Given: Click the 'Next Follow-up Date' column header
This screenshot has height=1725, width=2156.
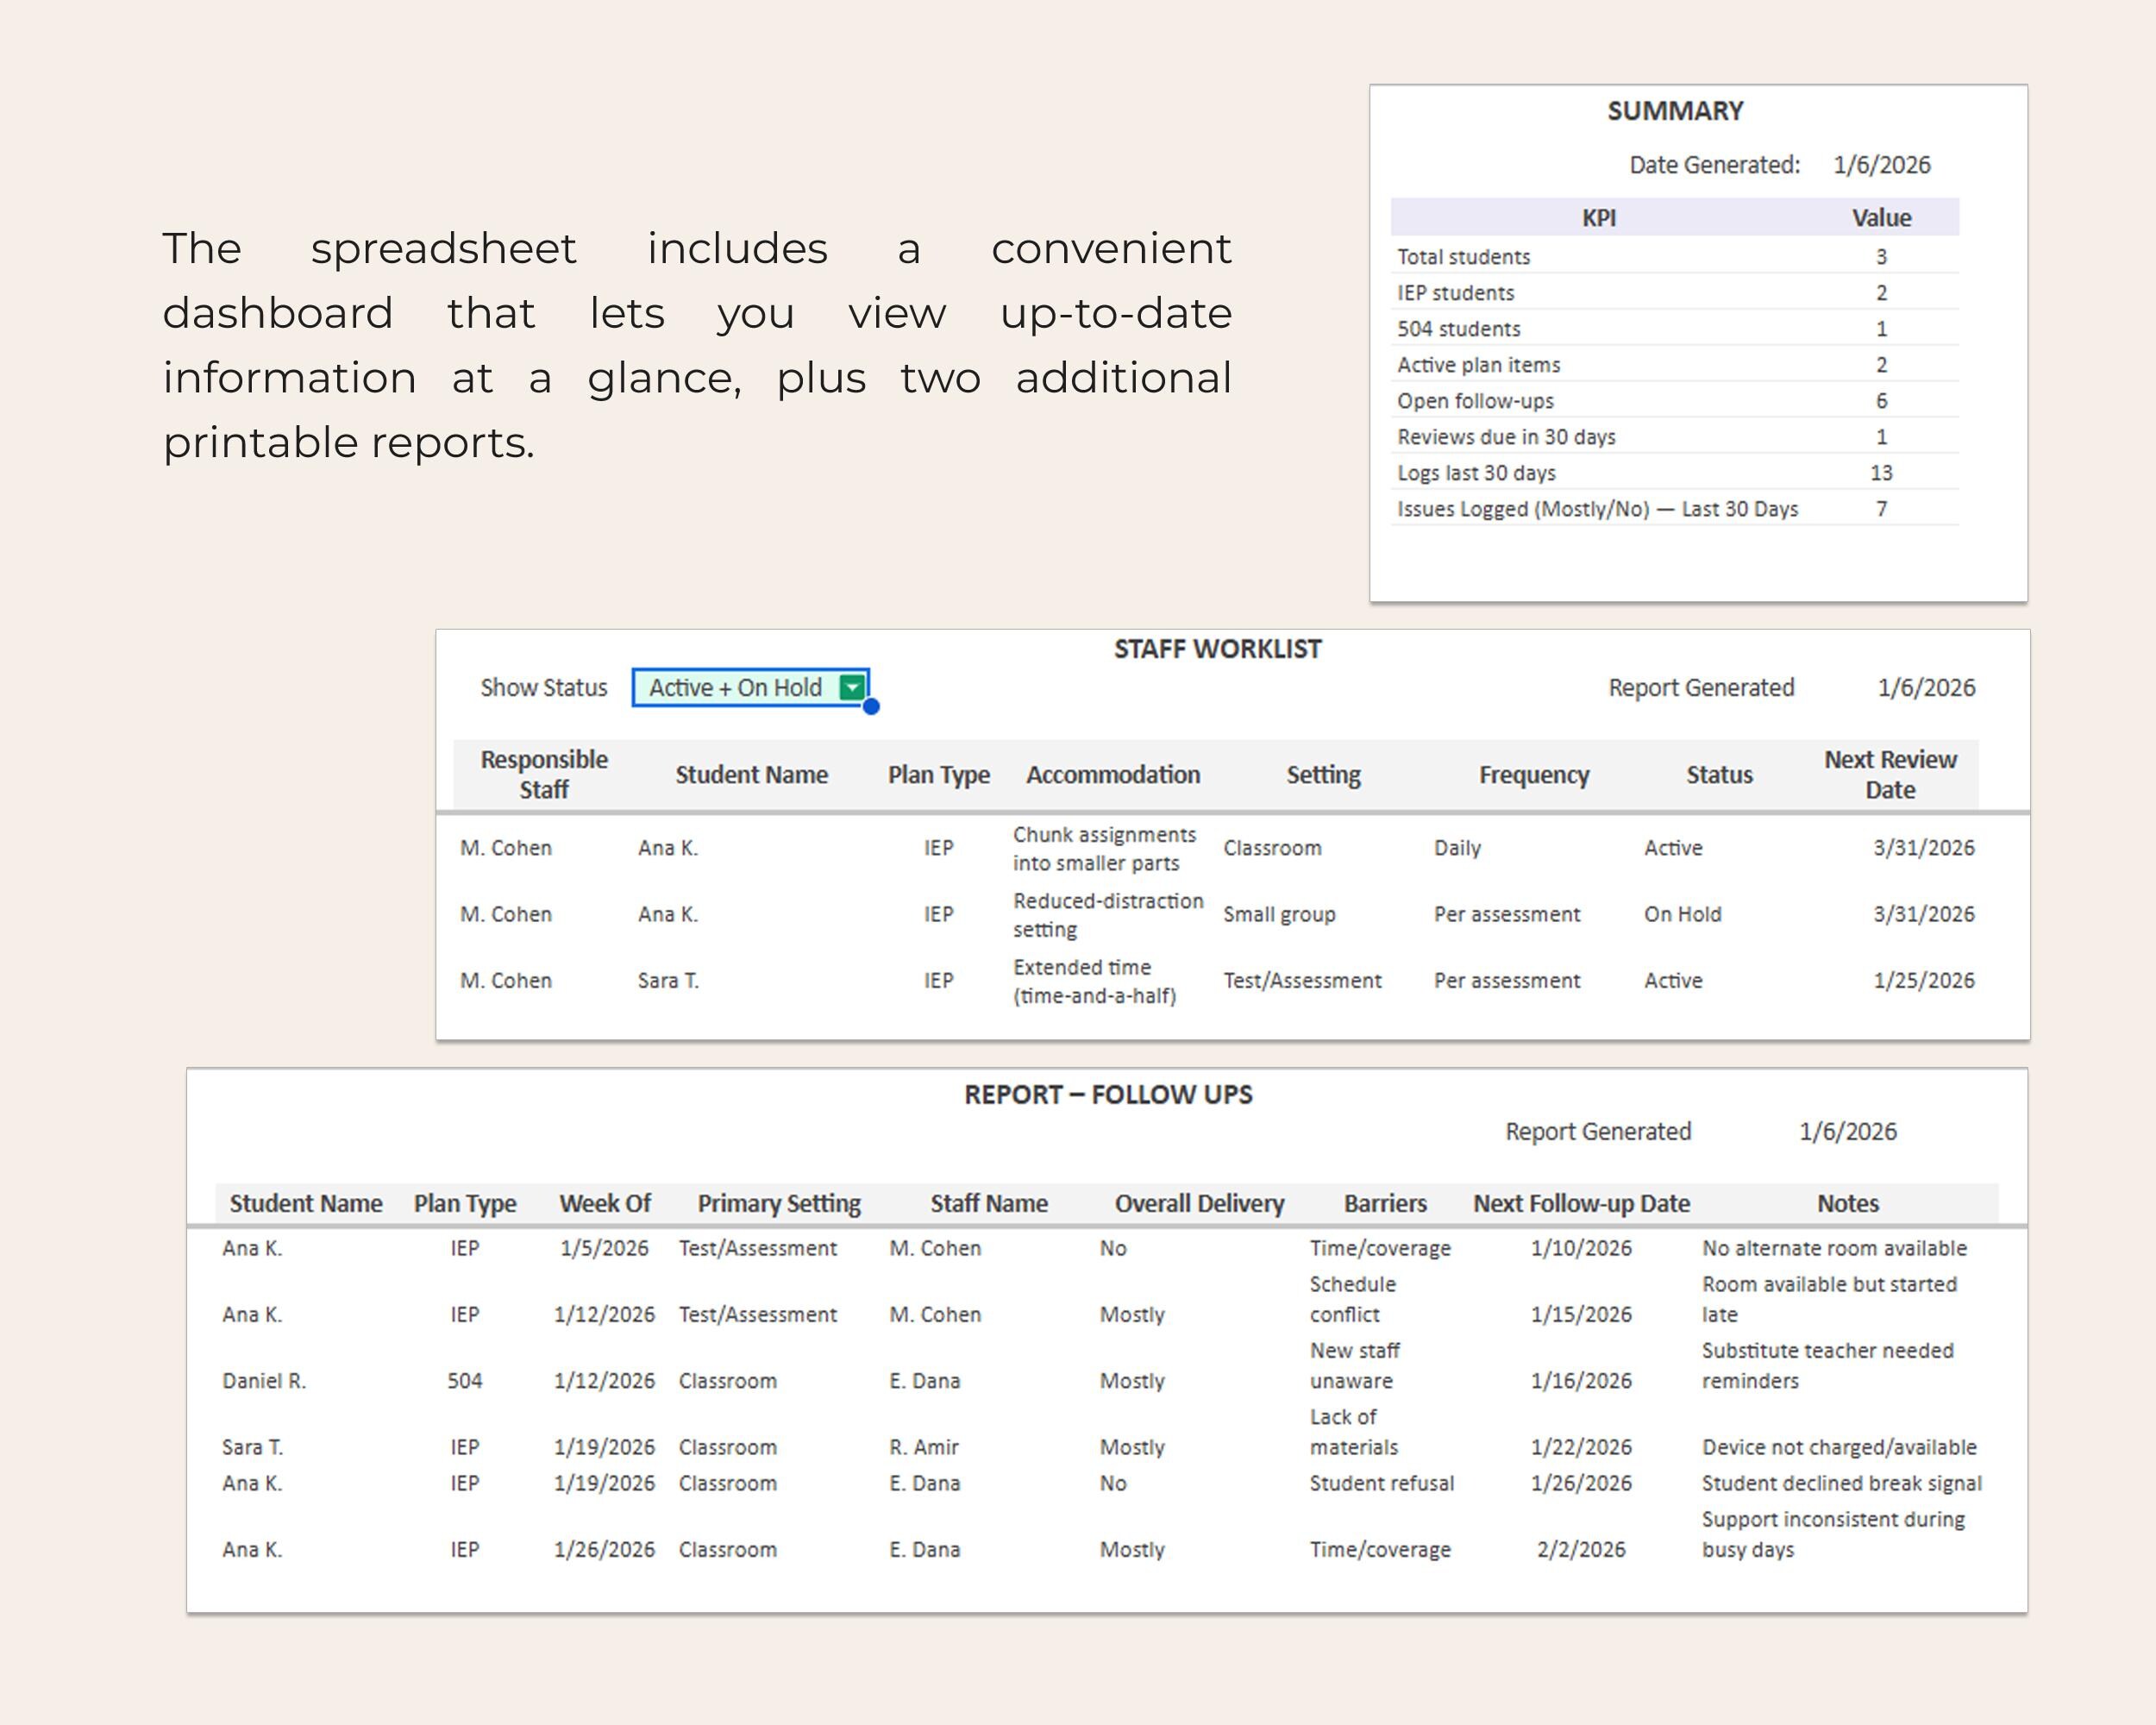Looking at the screenshot, I should [1581, 1204].
